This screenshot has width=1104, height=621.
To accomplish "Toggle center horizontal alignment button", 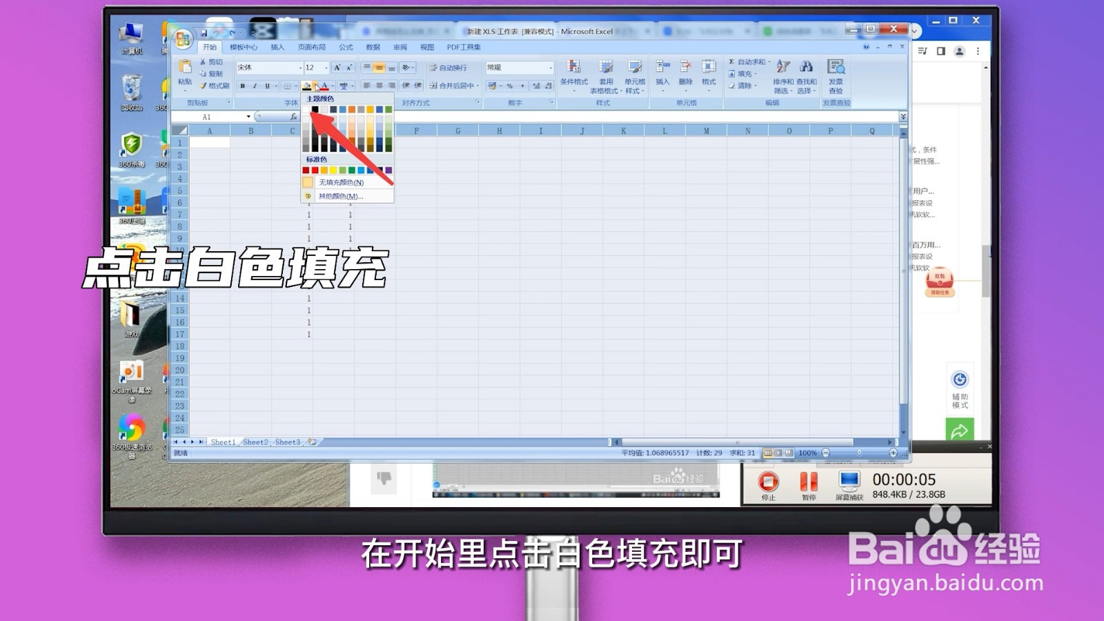I will 379,86.
